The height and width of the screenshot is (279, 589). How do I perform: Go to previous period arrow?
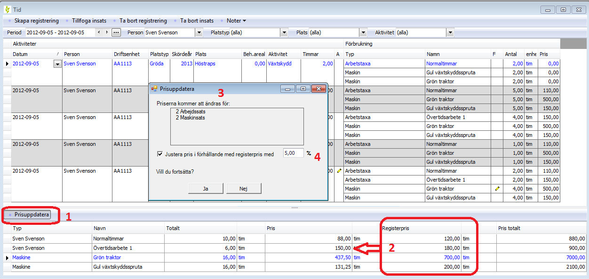[98, 32]
